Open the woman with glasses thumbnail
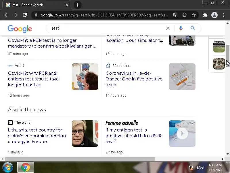Screen dimensions: 230x173 tap(85, 133)
